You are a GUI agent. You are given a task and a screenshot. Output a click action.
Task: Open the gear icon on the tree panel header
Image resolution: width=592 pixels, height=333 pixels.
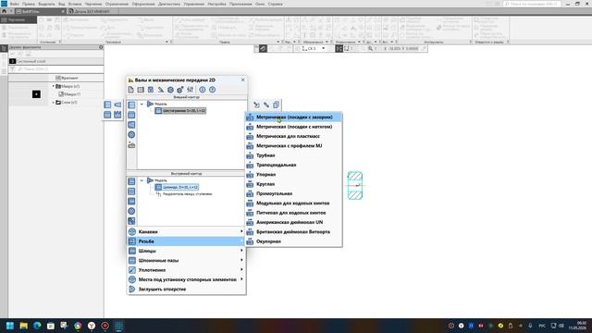click(x=101, y=47)
